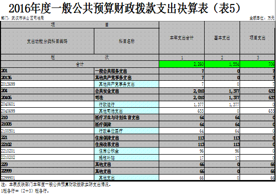
Task: Select the 项目支出 column header
Action: click(258, 38)
